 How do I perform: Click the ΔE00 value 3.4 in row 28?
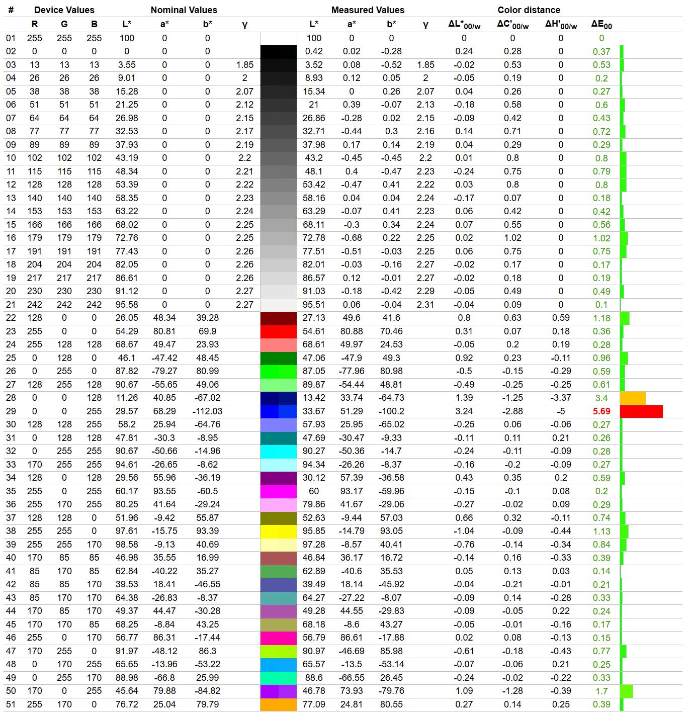601,398
